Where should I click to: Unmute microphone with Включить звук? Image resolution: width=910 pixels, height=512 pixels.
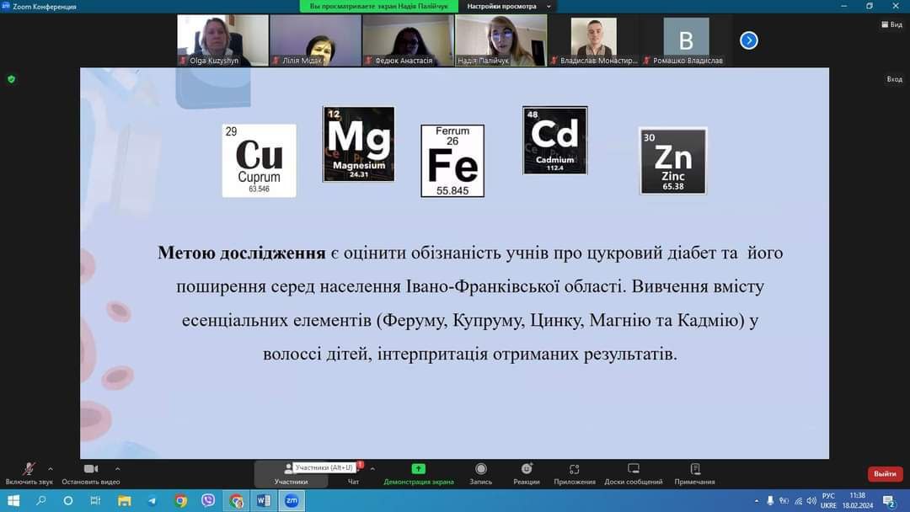point(29,473)
